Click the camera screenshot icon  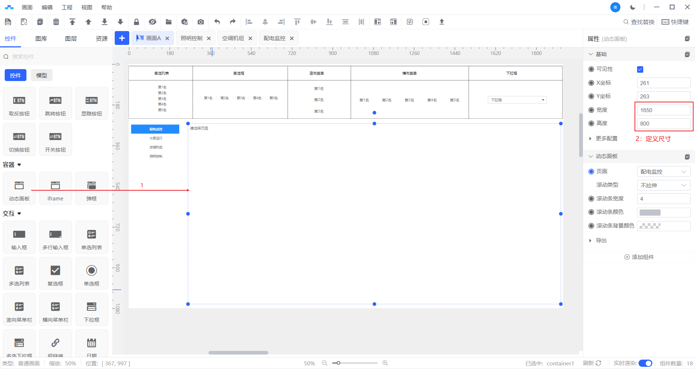point(201,22)
